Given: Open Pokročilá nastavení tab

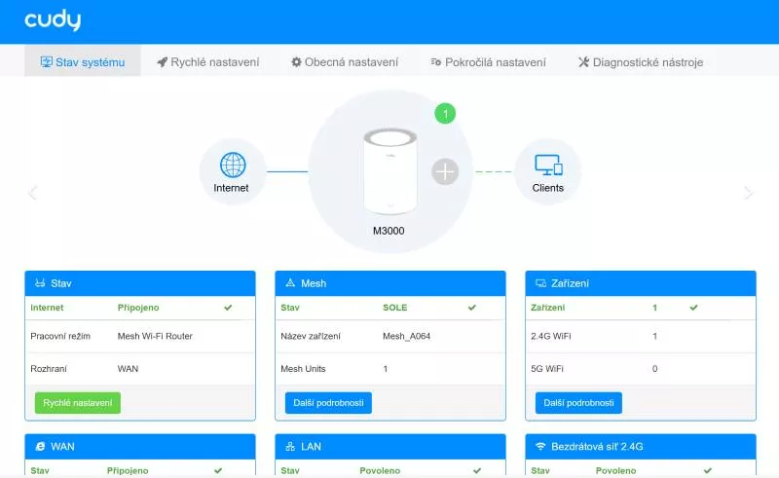Looking at the screenshot, I should (x=488, y=62).
